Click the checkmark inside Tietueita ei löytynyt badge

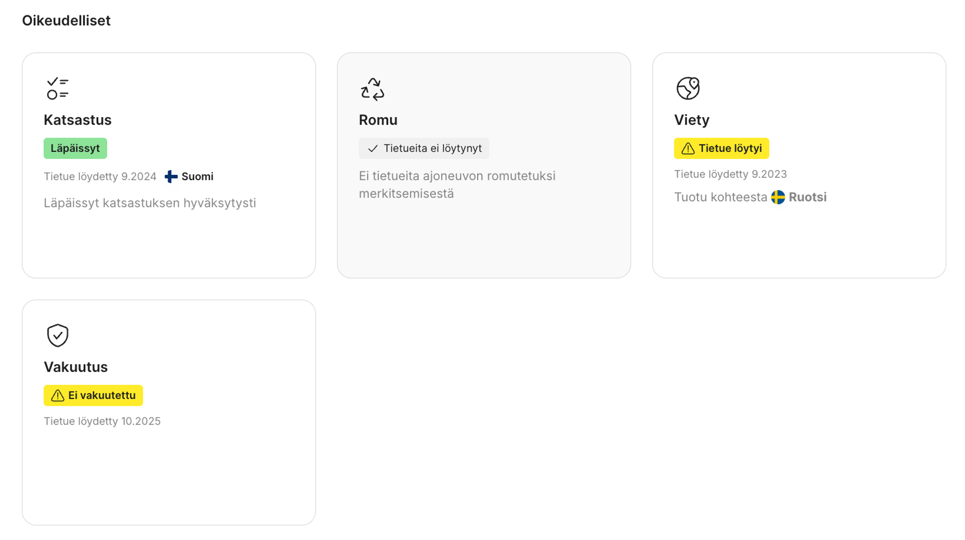pos(373,148)
